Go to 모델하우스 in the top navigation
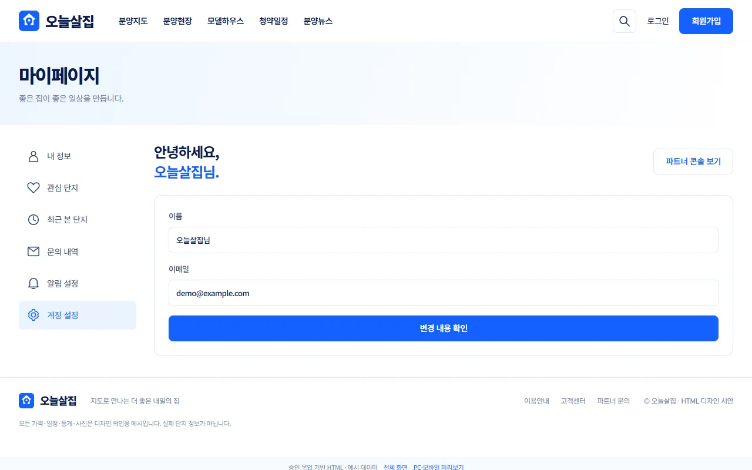Viewport: 752px width, 470px height. click(226, 21)
